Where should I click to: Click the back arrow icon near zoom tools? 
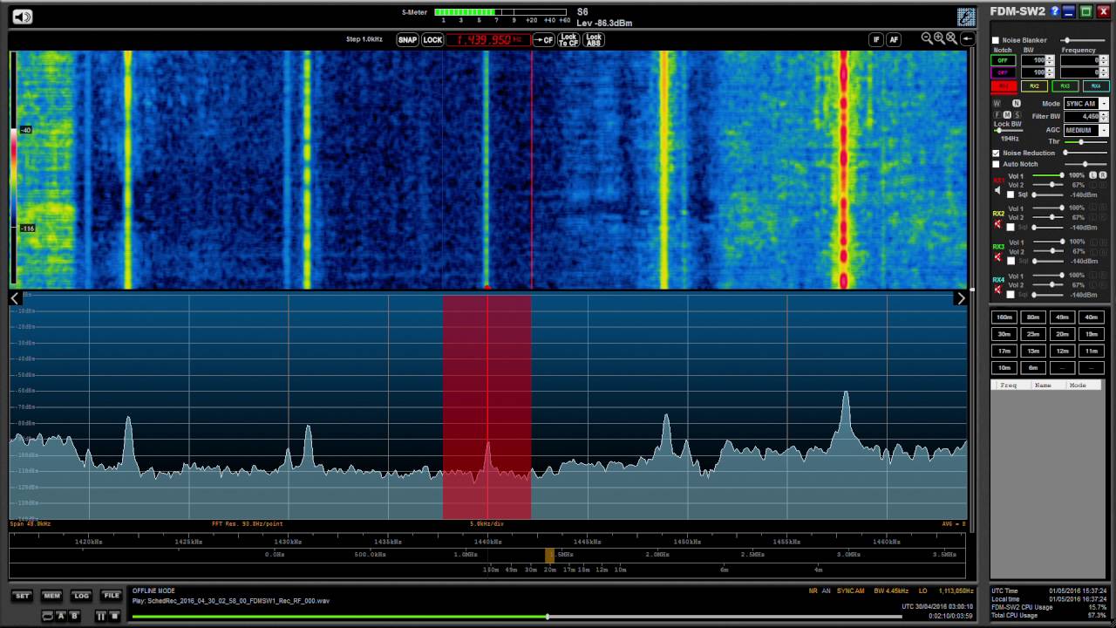click(967, 38)
